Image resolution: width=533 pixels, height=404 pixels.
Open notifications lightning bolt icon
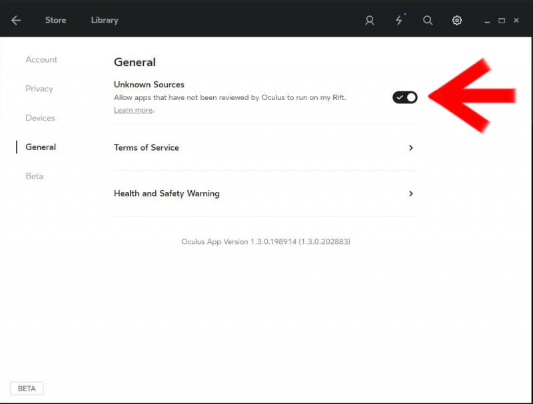coord(399,20)
